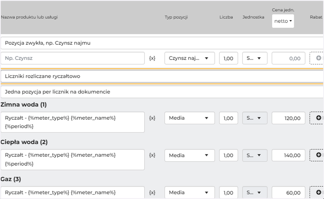This screenshot has width=324, height=199.
Task: Open Czynsz naj... position type dropdown
Action: click(x=190, y=58)
